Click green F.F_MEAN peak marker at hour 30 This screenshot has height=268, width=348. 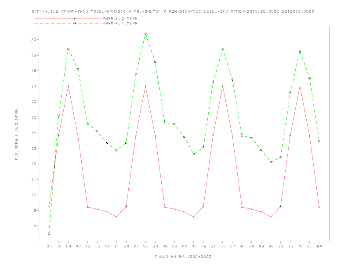pos(145,34)
